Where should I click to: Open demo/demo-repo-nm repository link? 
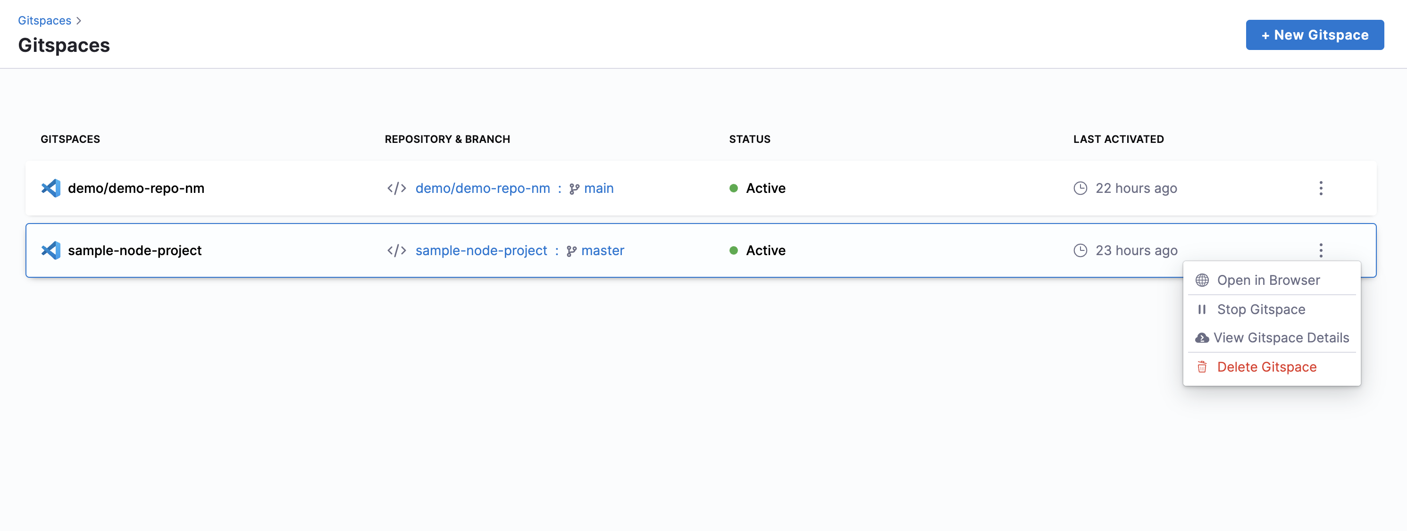click(482, 188)
